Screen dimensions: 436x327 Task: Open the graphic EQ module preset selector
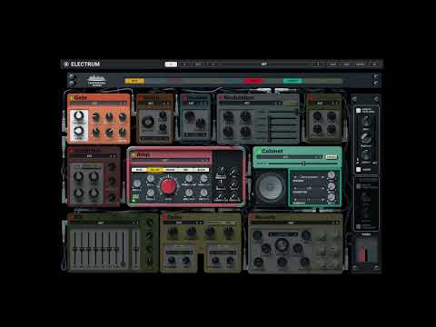(104, 223)
